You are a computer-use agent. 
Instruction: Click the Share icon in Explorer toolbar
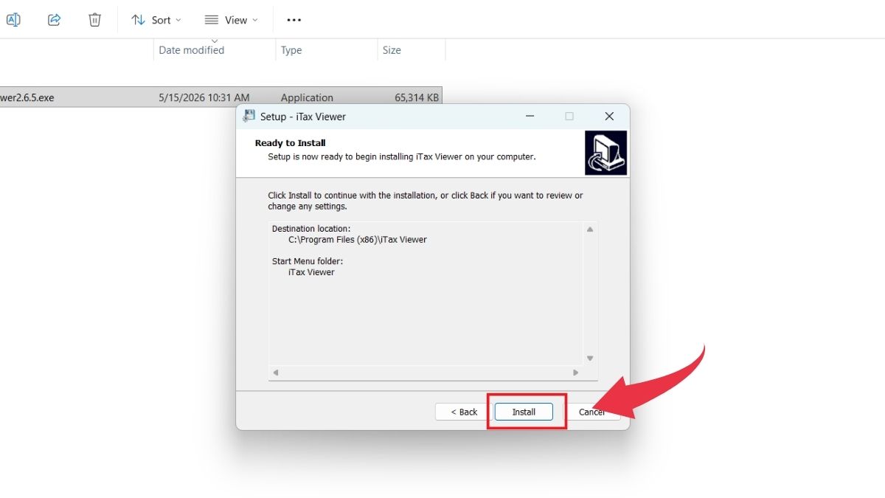tap(54, 20)
